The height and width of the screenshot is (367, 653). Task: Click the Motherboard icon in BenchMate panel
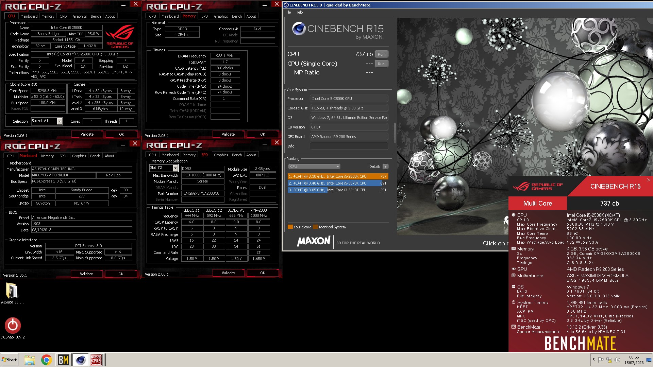point(514,276)
